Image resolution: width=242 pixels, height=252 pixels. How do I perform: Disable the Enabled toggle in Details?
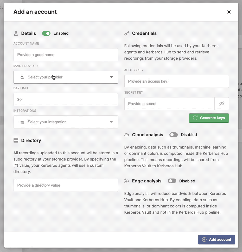click(46, 33)
